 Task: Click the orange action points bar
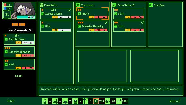(18, 24)
